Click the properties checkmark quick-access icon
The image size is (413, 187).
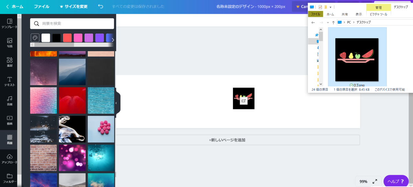click(320, 7)
